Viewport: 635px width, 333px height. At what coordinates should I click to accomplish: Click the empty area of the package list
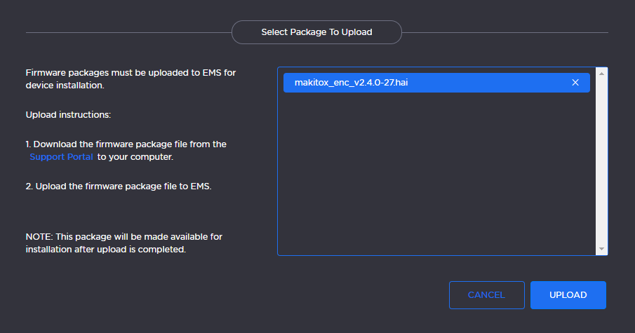(x=435, y=175)
